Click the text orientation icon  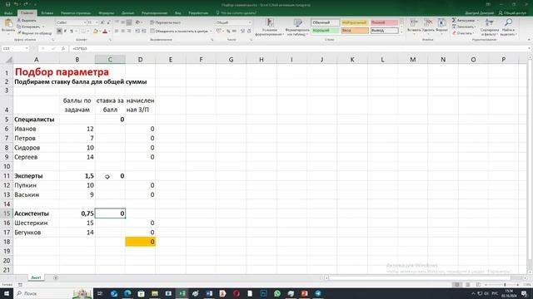[x=137, y=22]
